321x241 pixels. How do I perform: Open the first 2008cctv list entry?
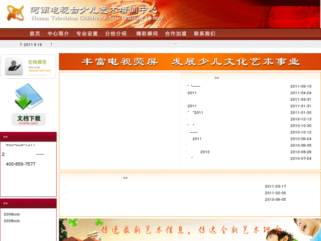tap(11, 214)
